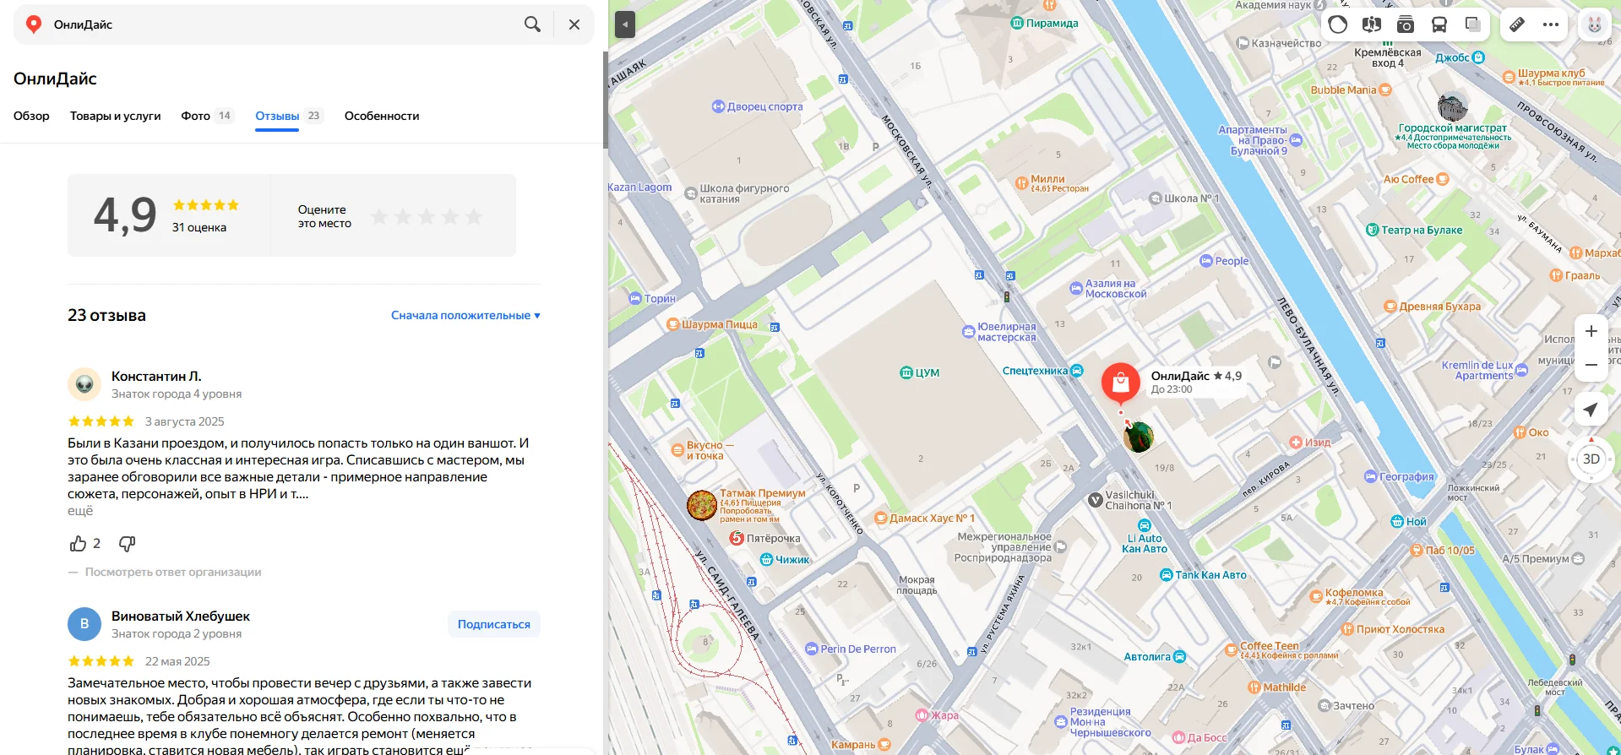The width and height of the screenshot is (1621, 755).
Task: Open the user profile avatar
Action: [x=1595, y=24]
